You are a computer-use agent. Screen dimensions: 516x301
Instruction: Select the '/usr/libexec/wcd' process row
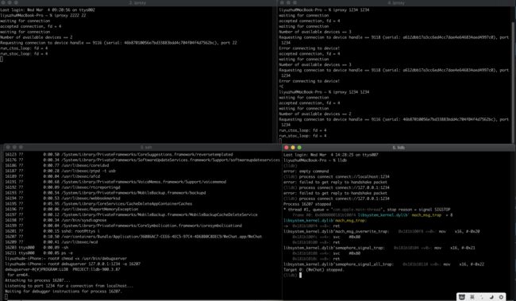[x=52, y=242]
